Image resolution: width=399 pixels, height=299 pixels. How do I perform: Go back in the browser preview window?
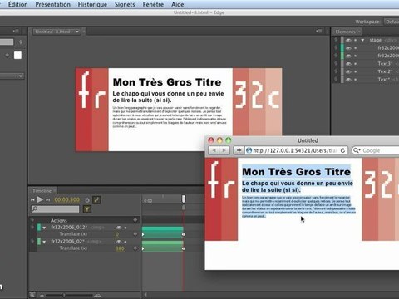click(x=214, y=150)
